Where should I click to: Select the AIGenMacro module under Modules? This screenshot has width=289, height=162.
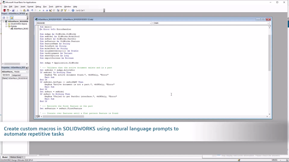pyautogui.click(x=21, y=29)
